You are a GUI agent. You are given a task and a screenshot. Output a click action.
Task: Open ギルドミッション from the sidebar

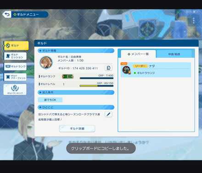tap(15, 56)
